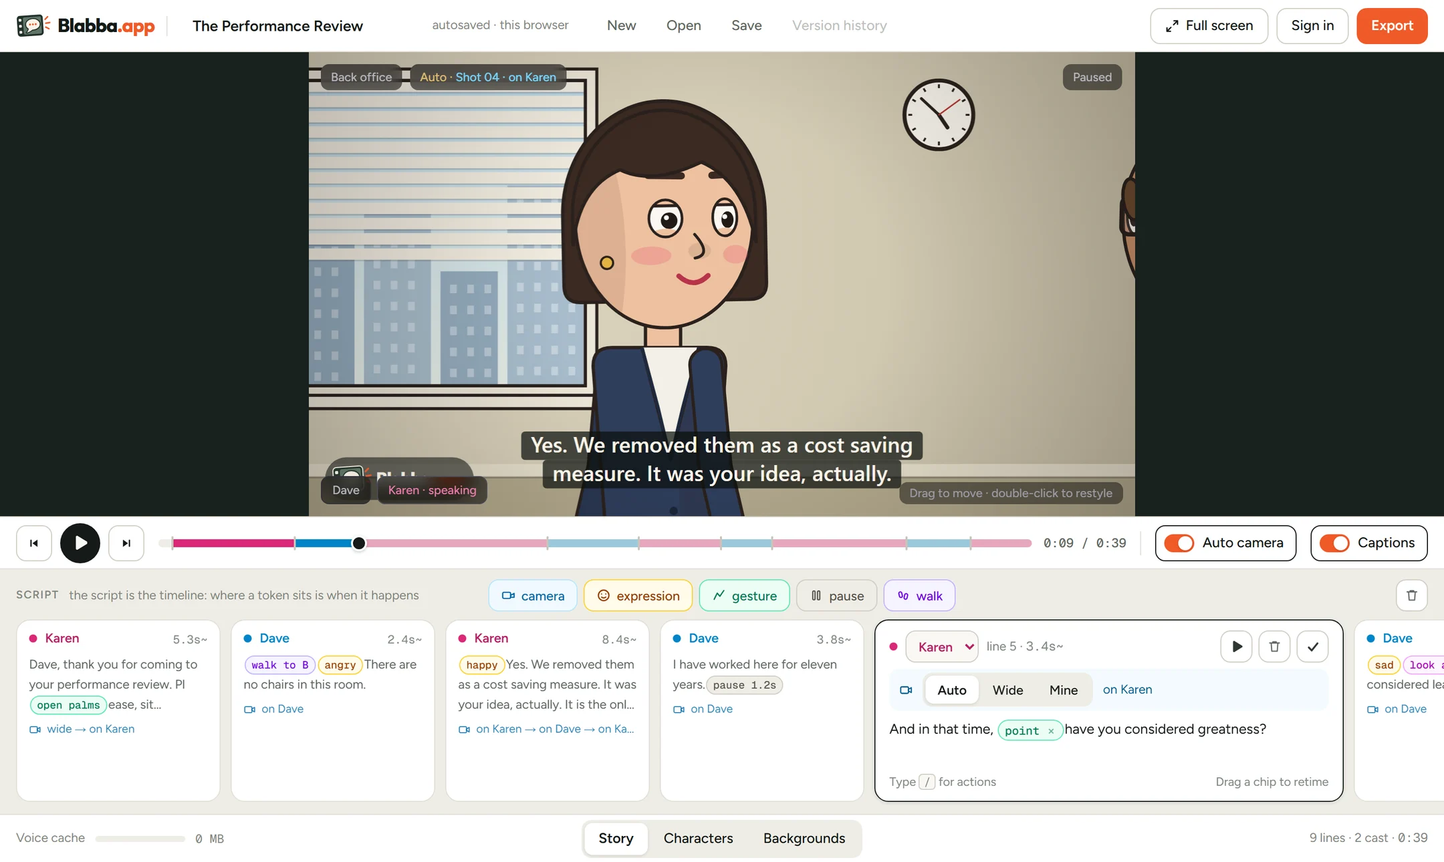The width and height of the screenshot is (1444, 862).
Task: Click the New menu item
Action: tap(621, 25)
